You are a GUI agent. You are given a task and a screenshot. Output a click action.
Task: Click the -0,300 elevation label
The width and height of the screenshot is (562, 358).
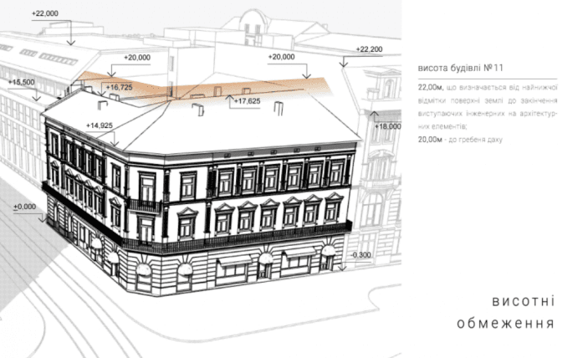coord(361,254)
